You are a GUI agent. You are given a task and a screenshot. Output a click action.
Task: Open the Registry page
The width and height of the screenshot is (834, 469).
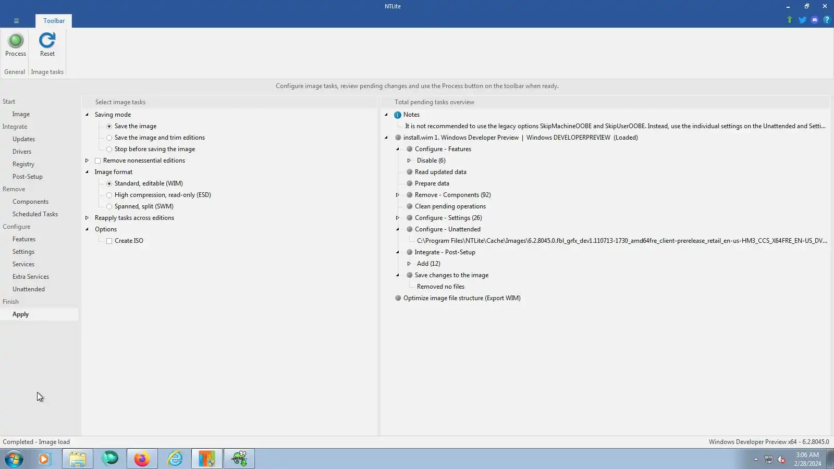tap(23, 164)
